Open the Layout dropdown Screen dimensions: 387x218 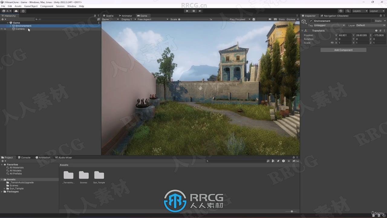(377, 11)
